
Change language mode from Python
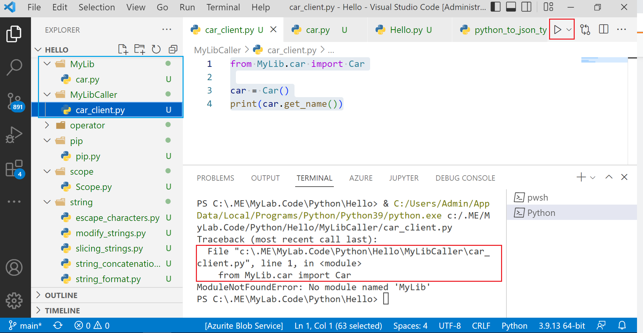tap(514, 325)
